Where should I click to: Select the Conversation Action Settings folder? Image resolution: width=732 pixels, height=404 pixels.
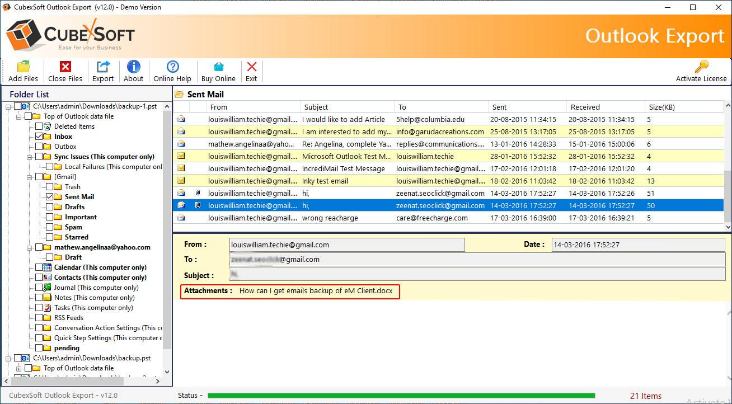coord(109,328)
